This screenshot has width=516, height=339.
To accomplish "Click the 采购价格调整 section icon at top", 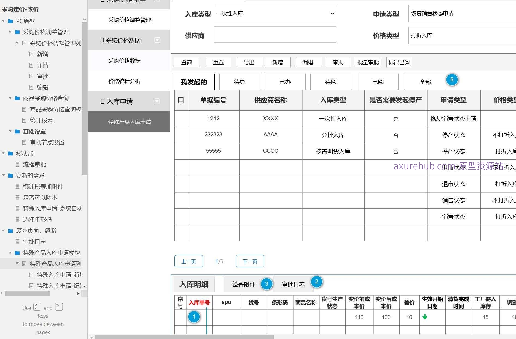I will tap(102, 1).
